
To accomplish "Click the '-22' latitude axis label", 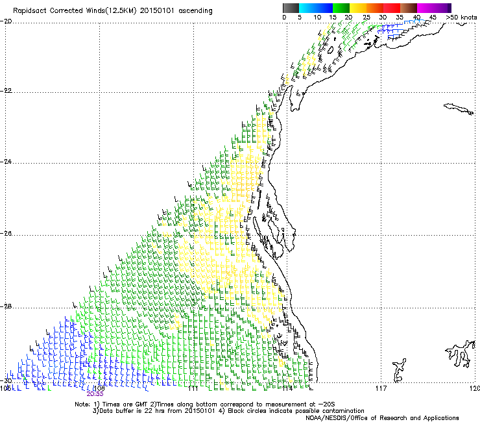I will pos(6,91).
